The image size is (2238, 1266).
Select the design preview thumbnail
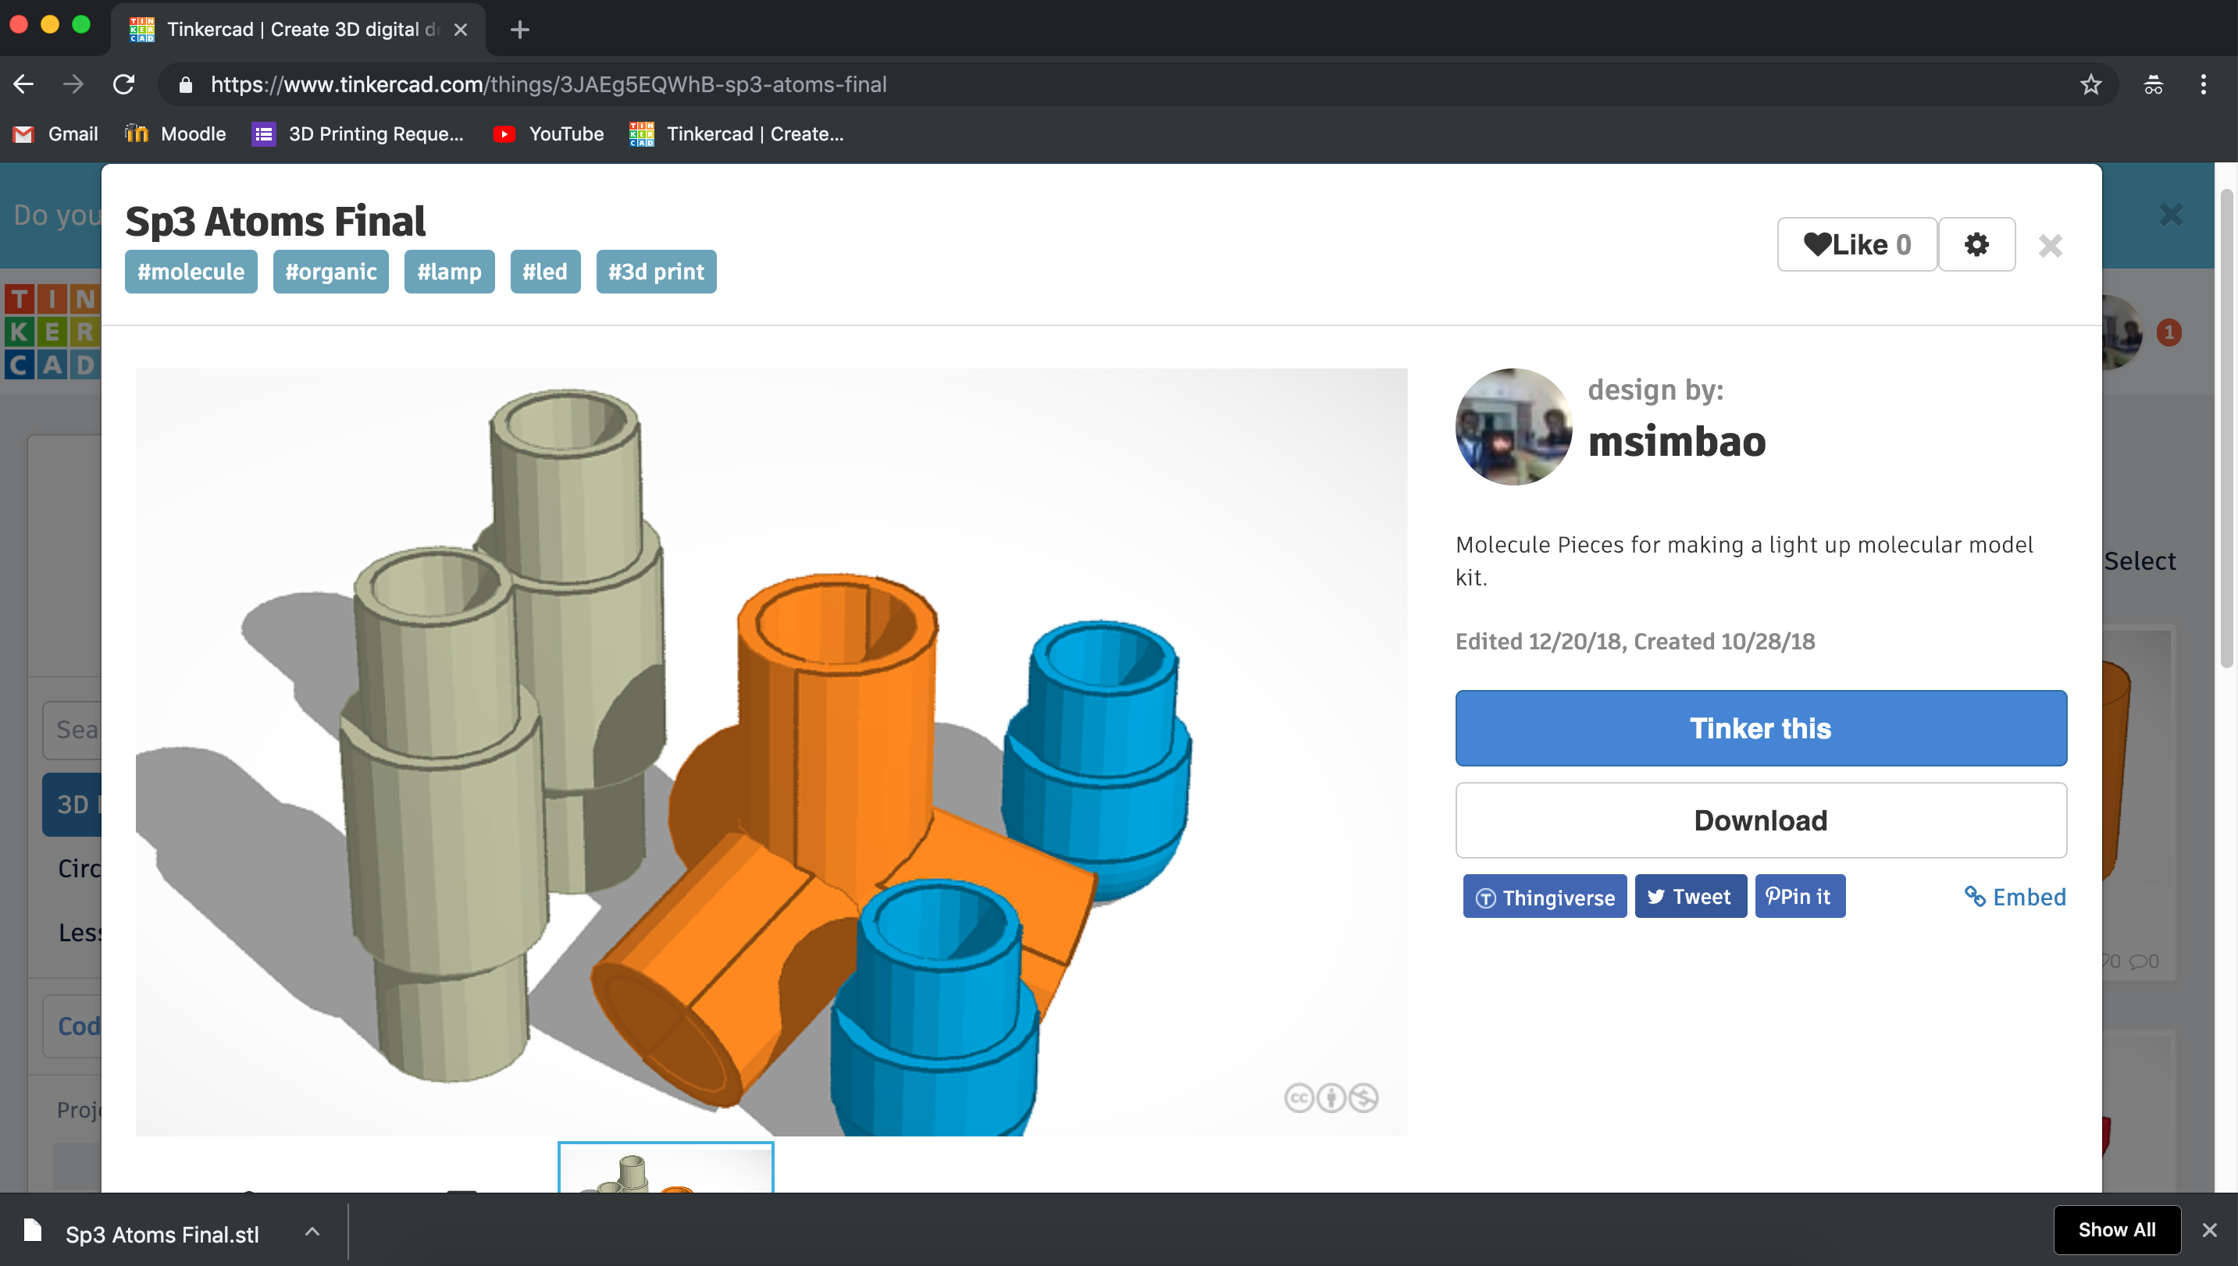(665, 1168)
